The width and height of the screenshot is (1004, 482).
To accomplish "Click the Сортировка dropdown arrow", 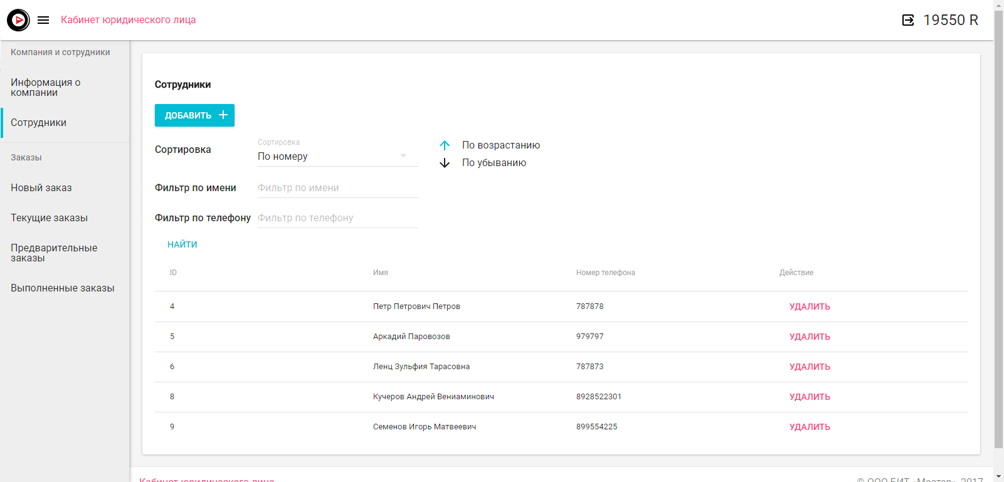I will tap(403, 156).
